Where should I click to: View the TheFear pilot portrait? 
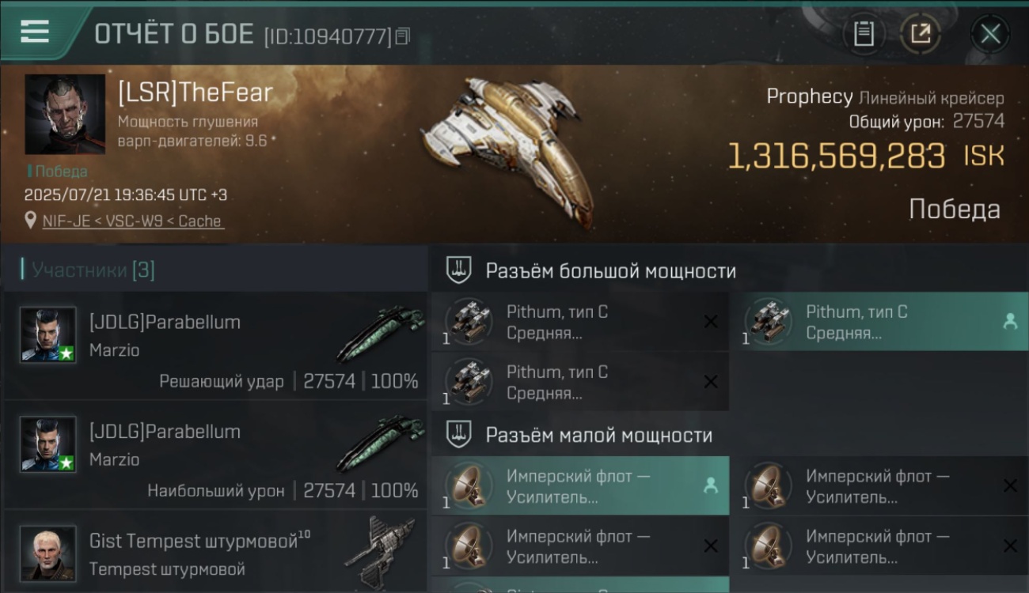tap(65, 115)
